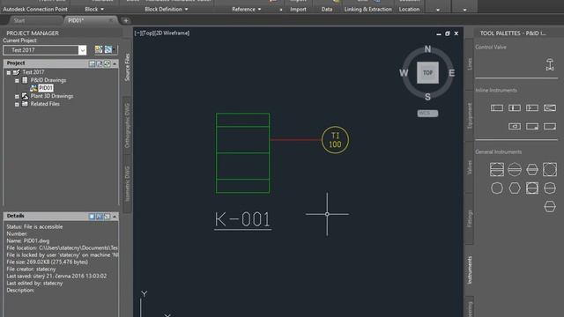Select the K-001 equipment tag text
Screen dimensions: 564x317
(x=243, y=219)
